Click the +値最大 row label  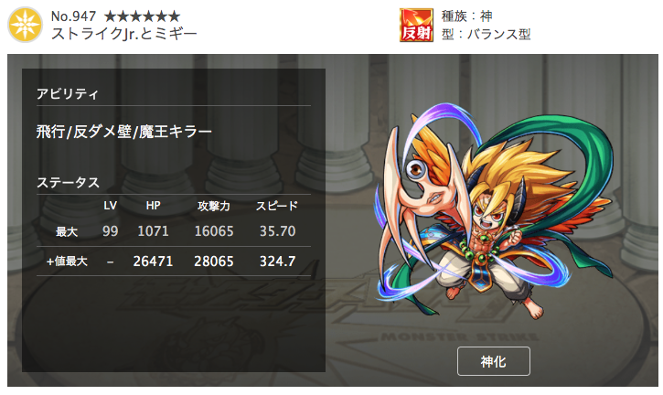pyautogui.click(x=67, y=262)
